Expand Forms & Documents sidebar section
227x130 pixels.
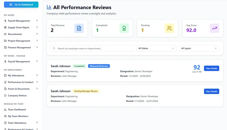pos(37,89)
